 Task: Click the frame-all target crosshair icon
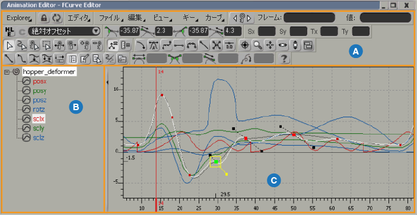coord(244,46)
